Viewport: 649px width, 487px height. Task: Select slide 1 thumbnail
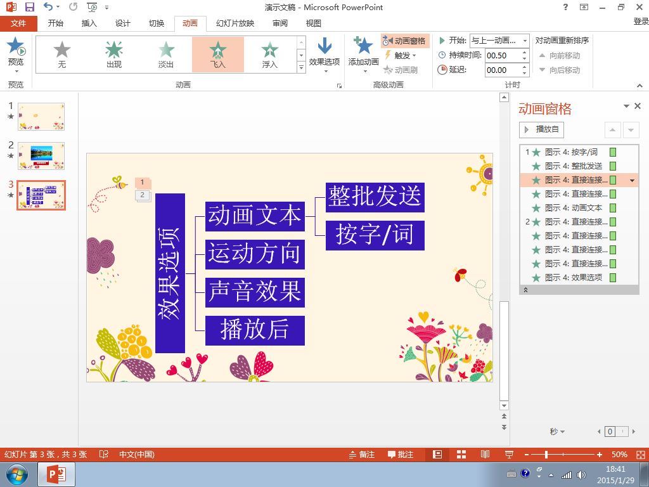[x=41, y=117]
